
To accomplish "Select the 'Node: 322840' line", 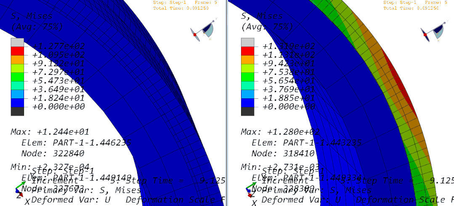I will point(53,153).
